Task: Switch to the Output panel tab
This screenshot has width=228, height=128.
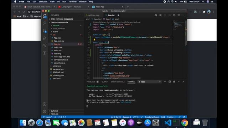Action: click(105, 82)
